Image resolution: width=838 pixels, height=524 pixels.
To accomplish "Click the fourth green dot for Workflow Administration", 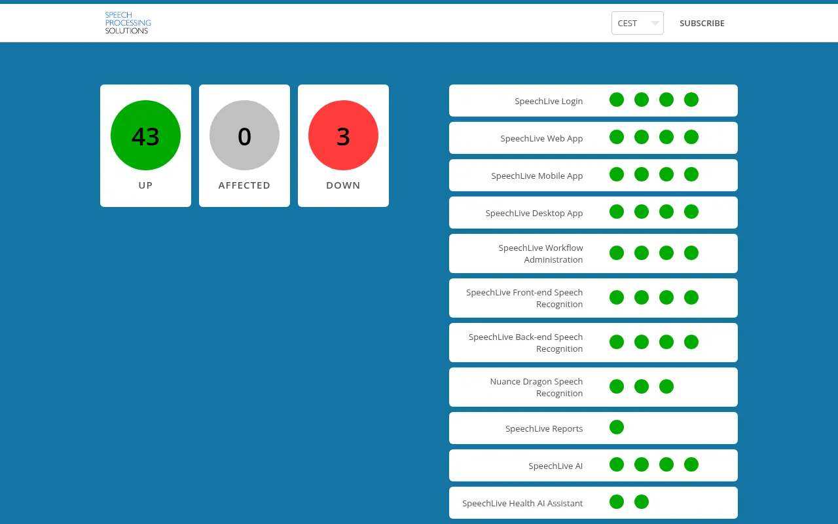I will (x=691, y=253).
